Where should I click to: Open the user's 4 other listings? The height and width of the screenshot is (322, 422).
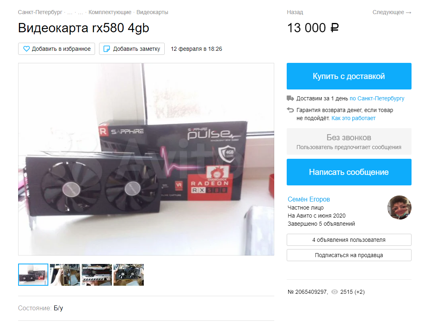349,240
